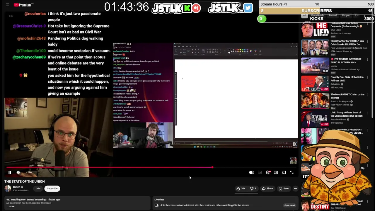Open the He Lied video thumbnail
Image resolution: width=375 pixels, height=211 pixels.
pyautogui.click(x=315, y=29)
